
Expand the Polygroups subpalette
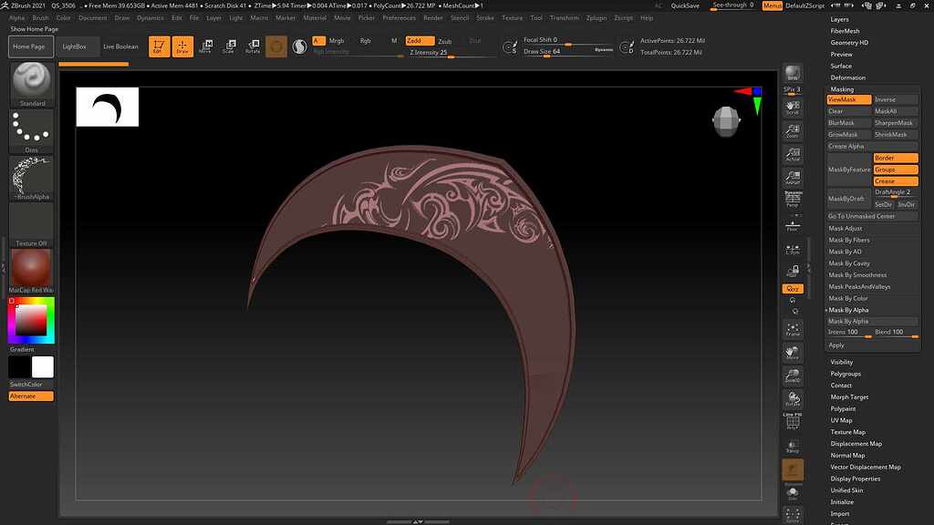845,374
